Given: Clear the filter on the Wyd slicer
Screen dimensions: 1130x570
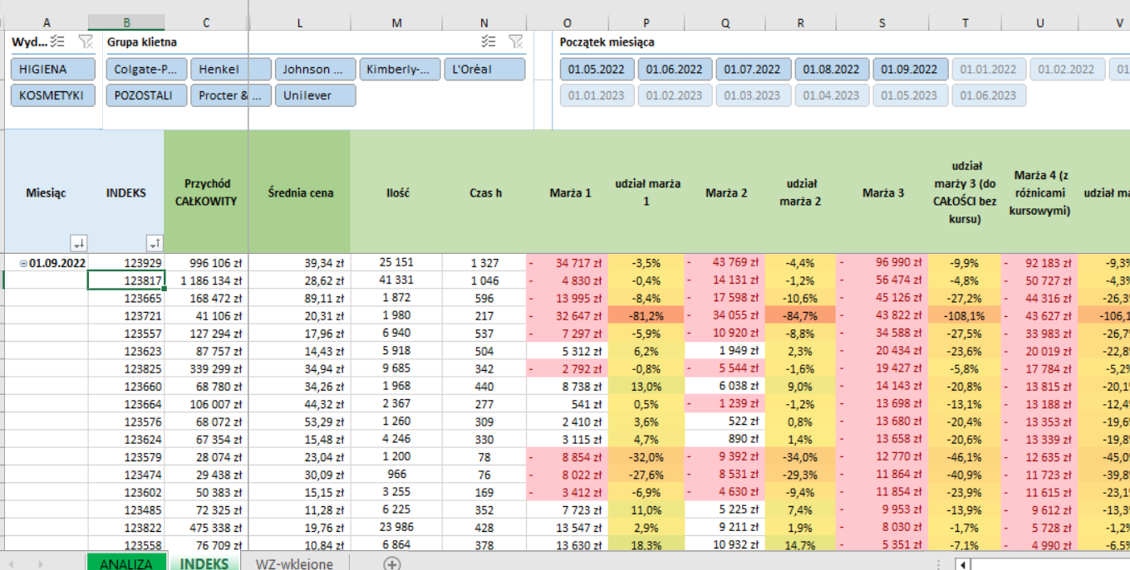Looking at the screenshot, I should coord(86,41).
